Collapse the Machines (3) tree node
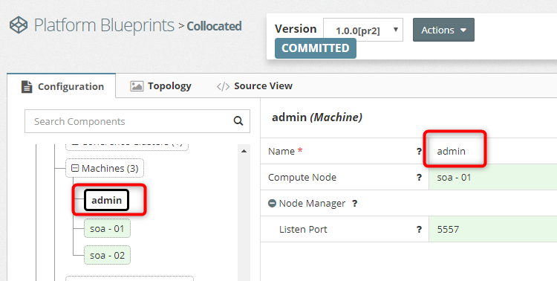This screenshot has height=281, width=557. pos(74,168)
